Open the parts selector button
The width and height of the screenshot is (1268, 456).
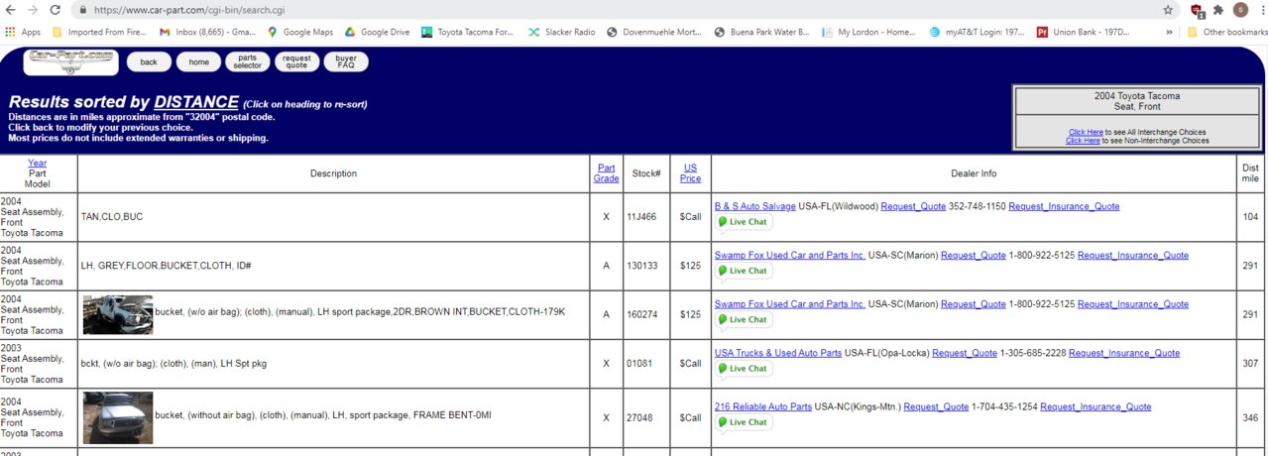click(x=248, y=61)
